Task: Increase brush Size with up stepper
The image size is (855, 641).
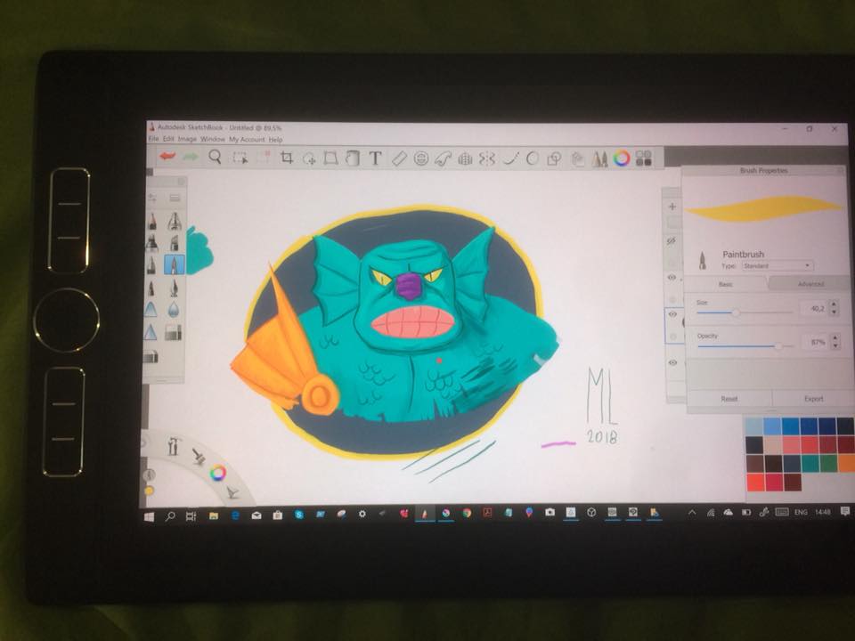Action: click(834, 304)
